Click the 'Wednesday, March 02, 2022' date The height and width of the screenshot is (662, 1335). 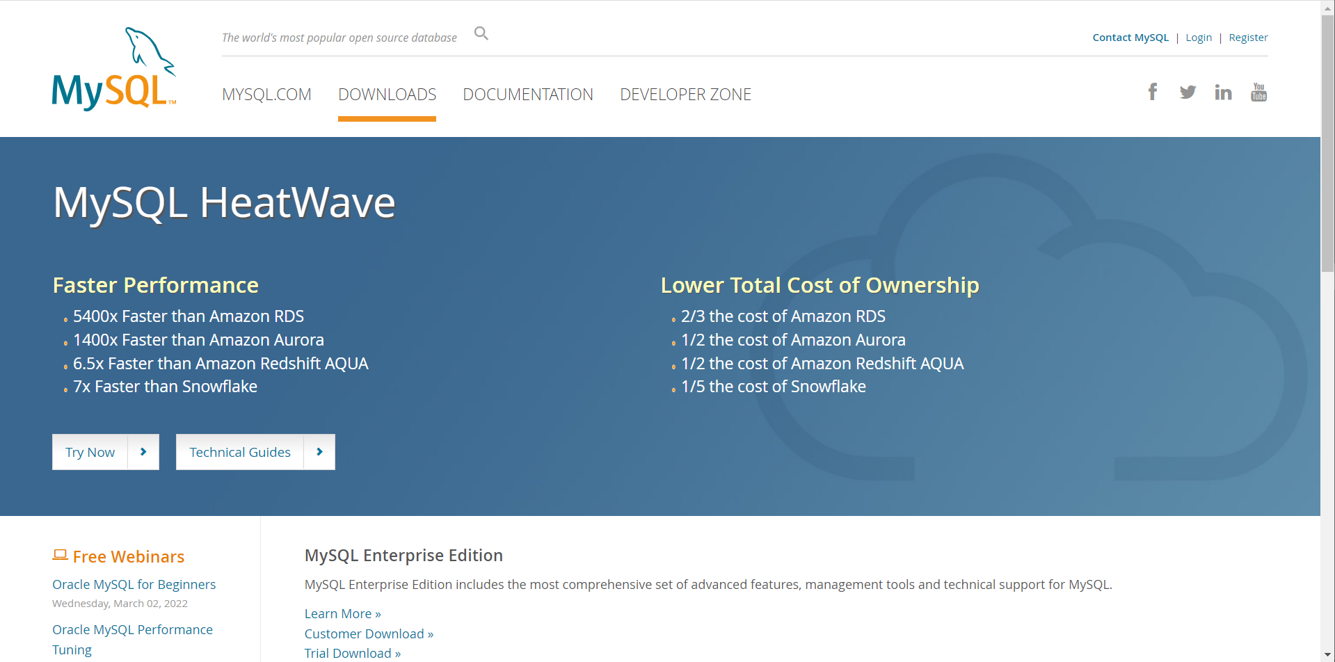pyautogui.click(x=120, y=604)
